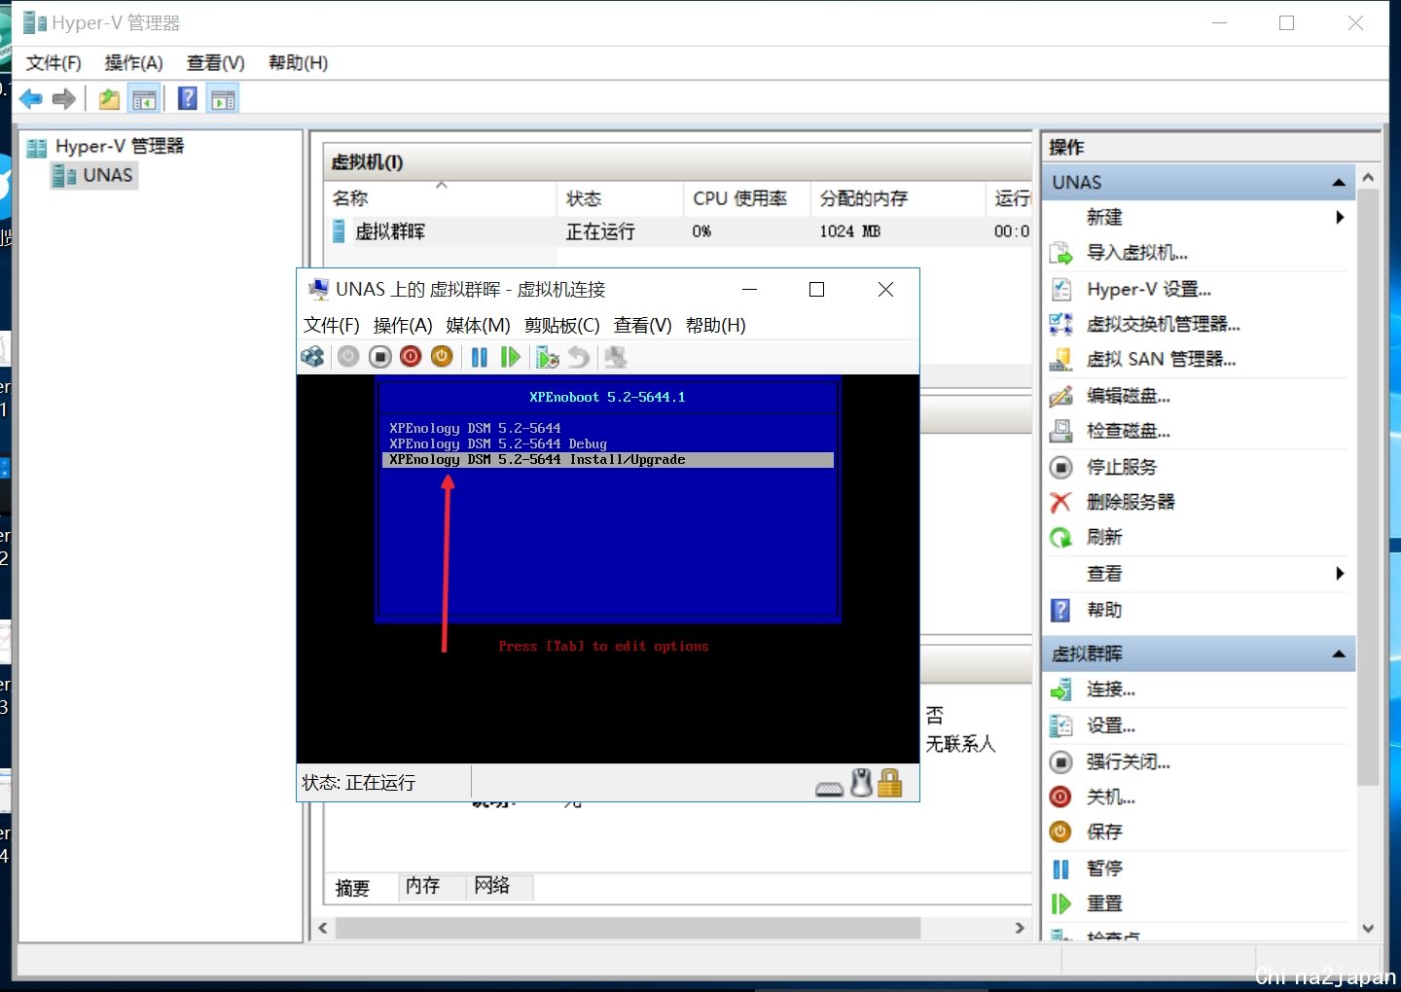This screenshot has width=1401, height=992.
Task: Click the padlock icon in VM status bar
Action: (889, 783)
